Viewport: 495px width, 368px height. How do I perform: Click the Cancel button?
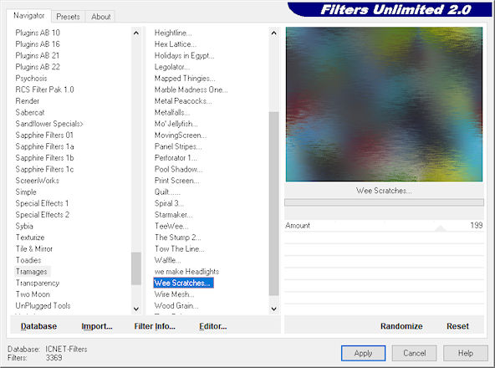[x=414, y=353]
